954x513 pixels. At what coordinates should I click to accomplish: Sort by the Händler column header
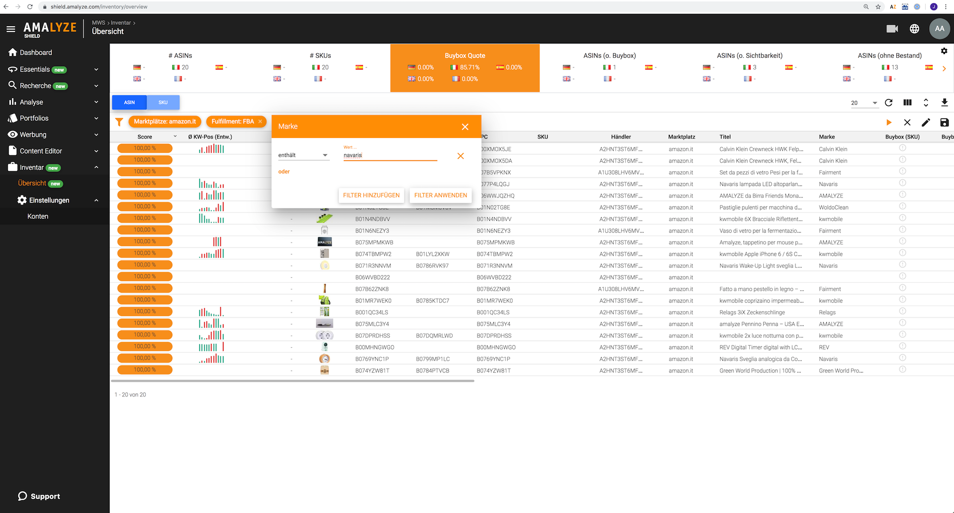pyautogui.click(x=621, y=137)
